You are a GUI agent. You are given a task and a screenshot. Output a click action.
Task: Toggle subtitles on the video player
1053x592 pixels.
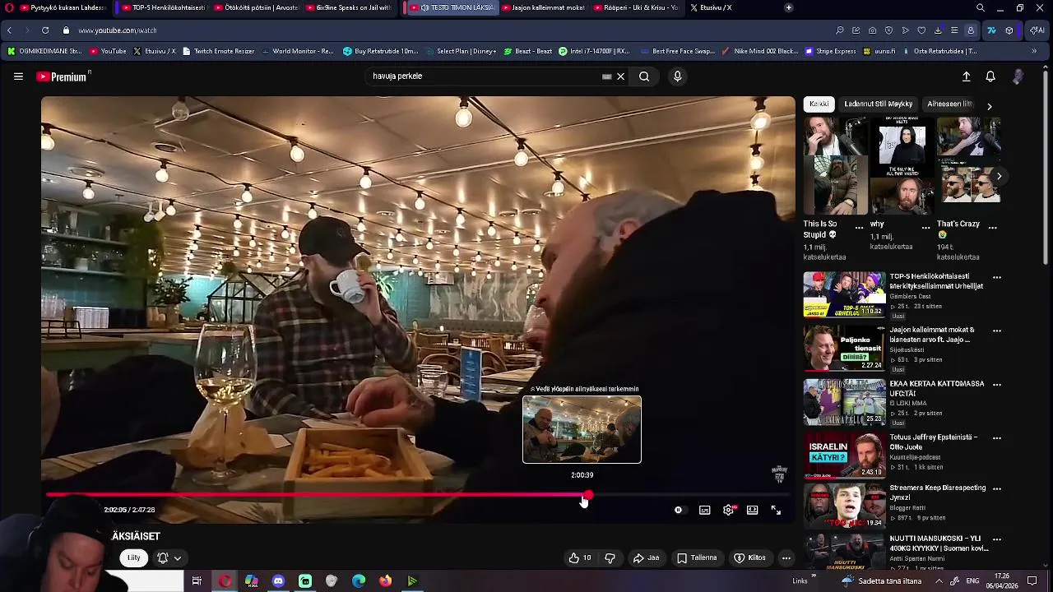pos(705,511)
